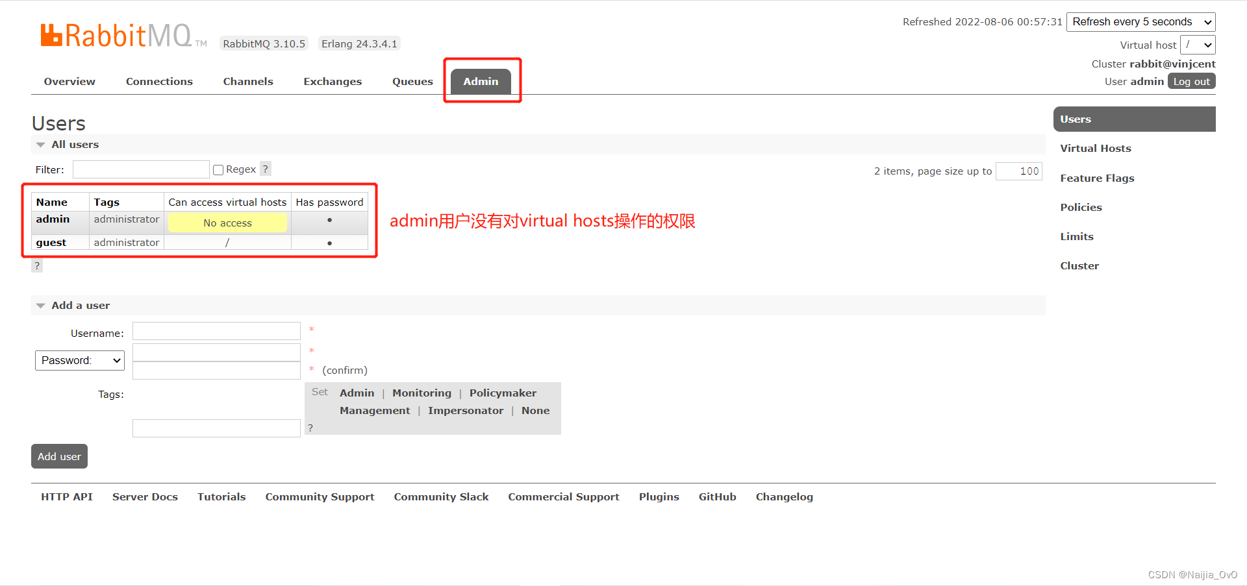Click the admin row administrator tag
This screenshot has height=586, width=1247.
tap(127, 219)
